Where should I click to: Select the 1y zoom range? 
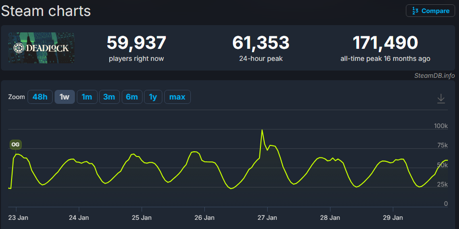point(153,97)
